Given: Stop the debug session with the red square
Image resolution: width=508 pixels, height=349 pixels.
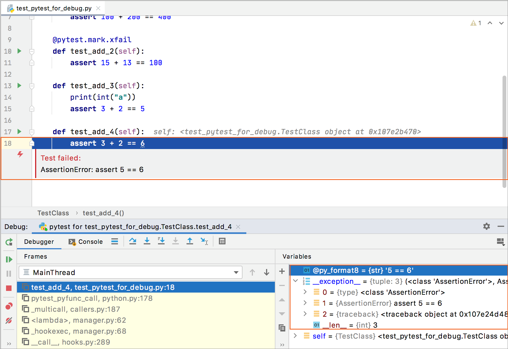Looking at the screenshot, I should 9,288.
